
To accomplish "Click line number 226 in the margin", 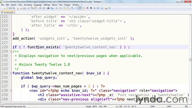I will coord(5,38).
